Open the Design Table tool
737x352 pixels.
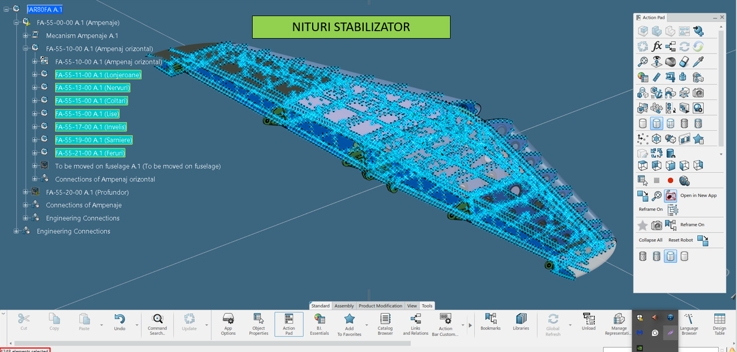pos(719,322)
